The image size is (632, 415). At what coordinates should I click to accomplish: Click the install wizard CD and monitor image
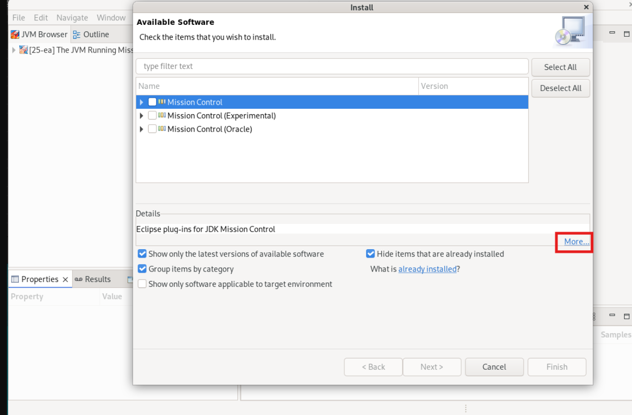point(572,31)
